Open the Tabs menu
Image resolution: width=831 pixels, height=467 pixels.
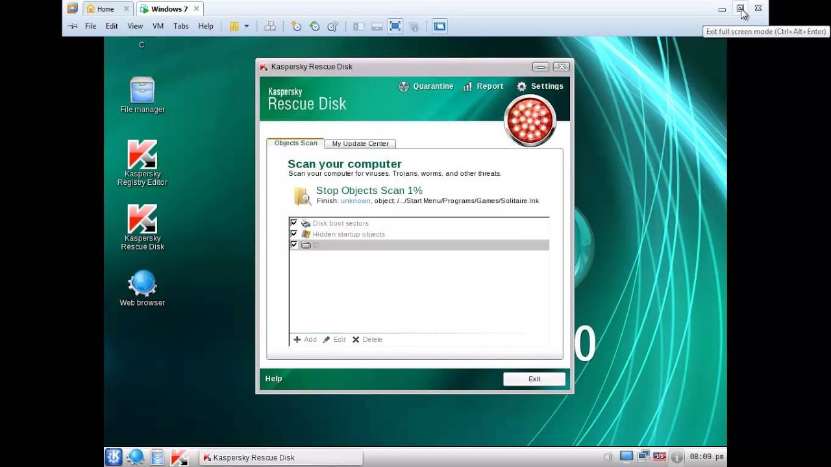(x=181, y=27)
